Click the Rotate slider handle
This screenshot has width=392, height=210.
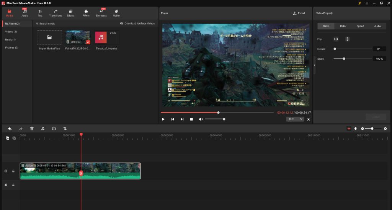coord(335,49)
